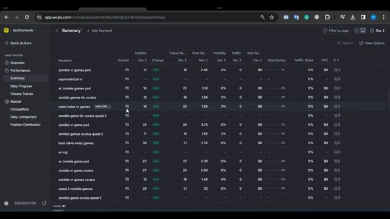This screenshot has height=219, width=390.
Task: Open Overview in the sidebar
Action: 18,63
